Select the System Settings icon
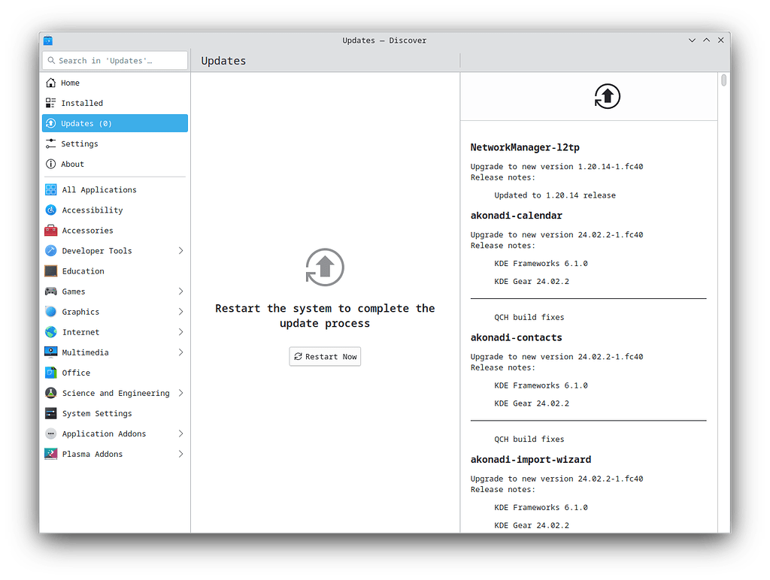The height and width of the screenshot is (580, 770). point(50,413)
